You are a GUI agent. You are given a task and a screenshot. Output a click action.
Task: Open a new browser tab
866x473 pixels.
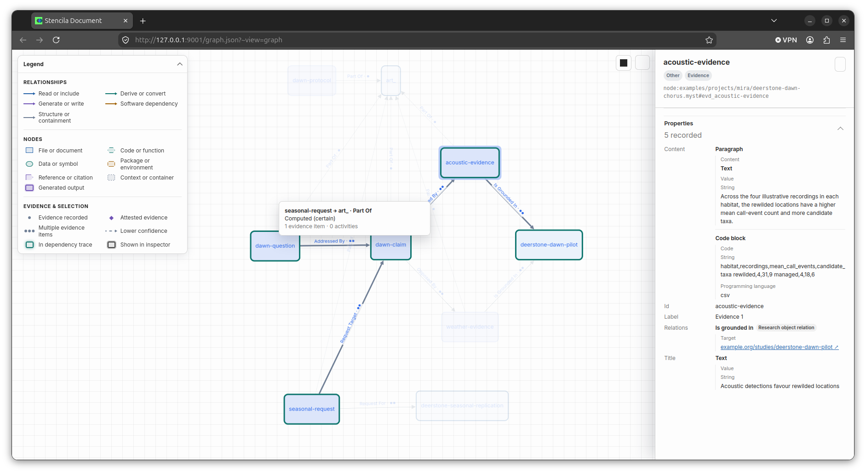(x=143, y=21)
